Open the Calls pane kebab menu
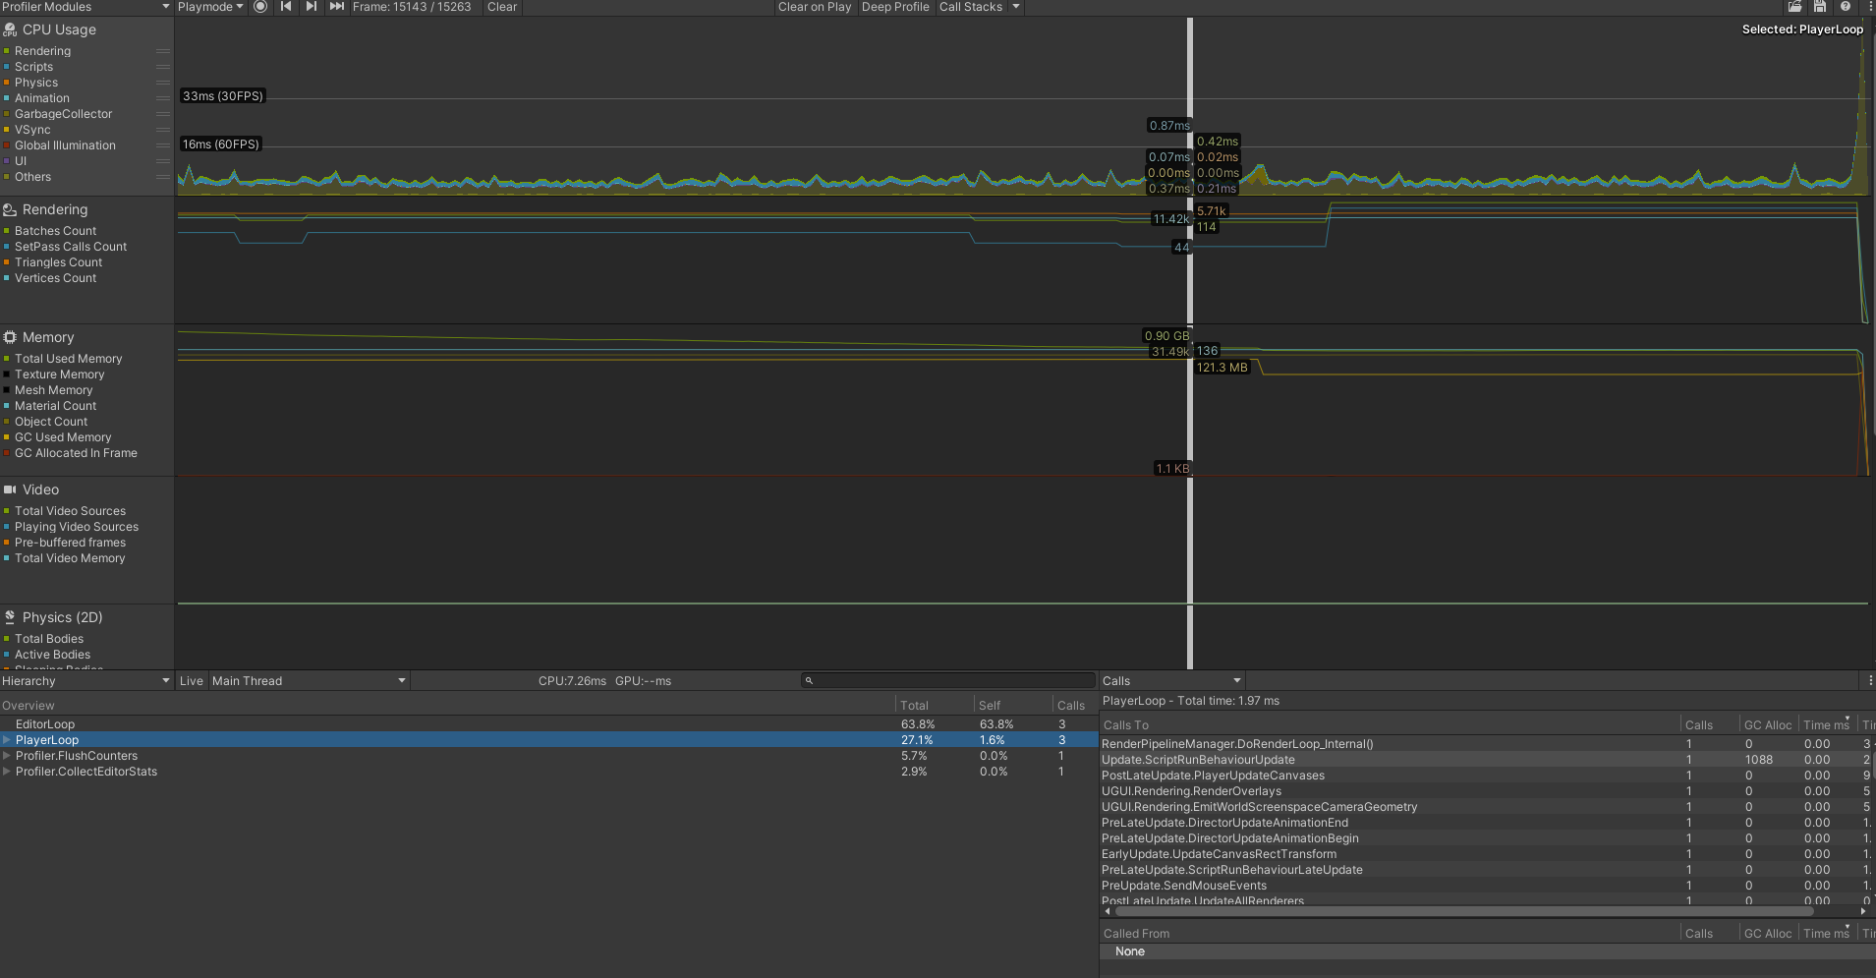This screenshot has width=1876, height=978. [x=1869, y=680]
